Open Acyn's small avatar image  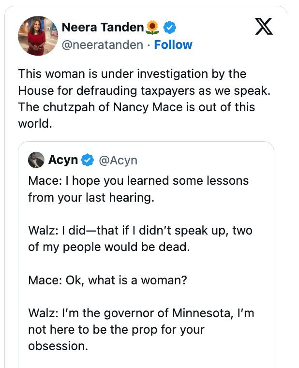point(36,160)
